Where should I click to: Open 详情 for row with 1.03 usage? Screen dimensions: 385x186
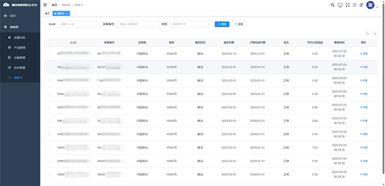[x=363, y=148]
